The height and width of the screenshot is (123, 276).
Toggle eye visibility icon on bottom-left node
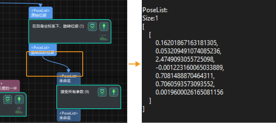coord(19,109)
